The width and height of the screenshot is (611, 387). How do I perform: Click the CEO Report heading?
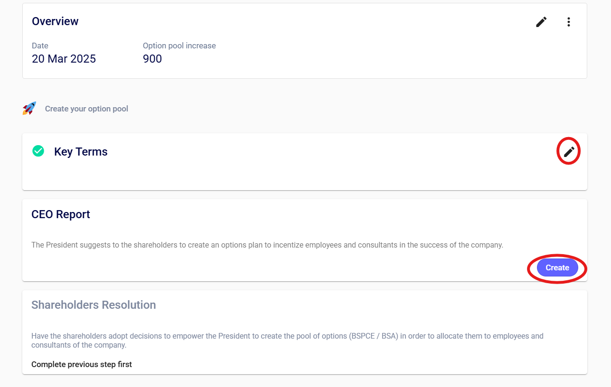pos(61,214)
